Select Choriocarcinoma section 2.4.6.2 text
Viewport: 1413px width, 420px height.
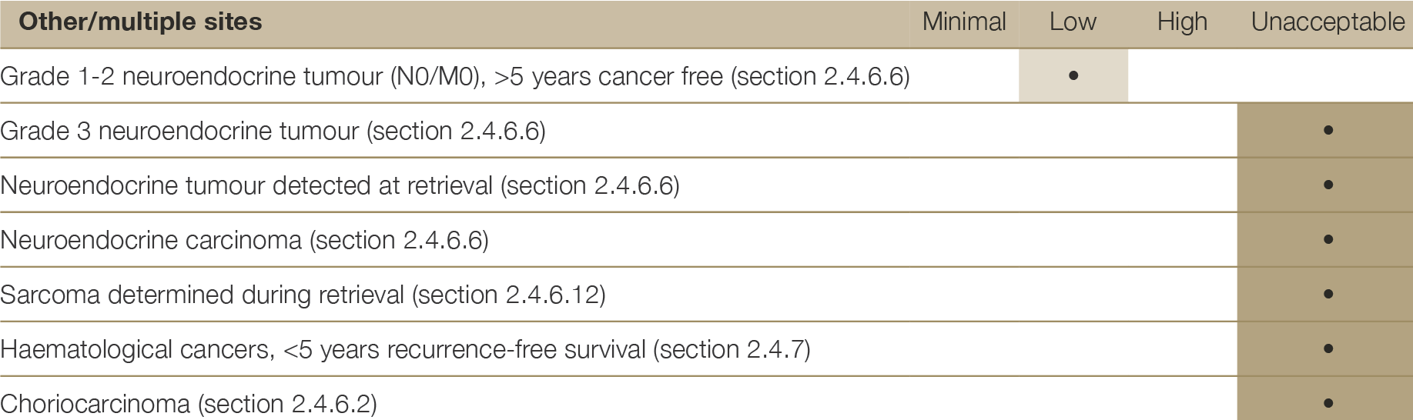[x=189, y=404]
